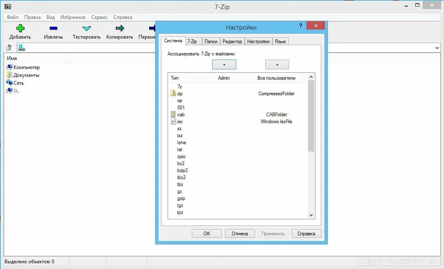Select the Сеть network icon

9,83
